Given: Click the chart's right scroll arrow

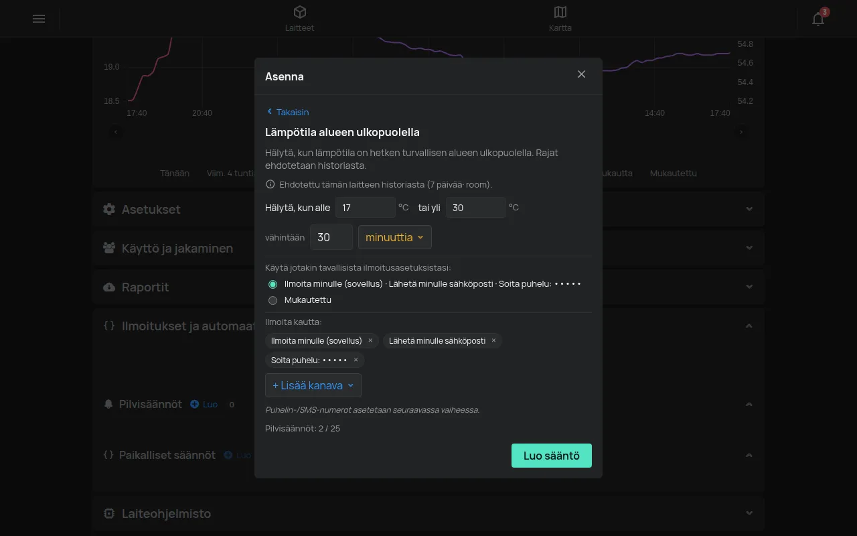Looking at the screenshot, I should pos(741,132).
